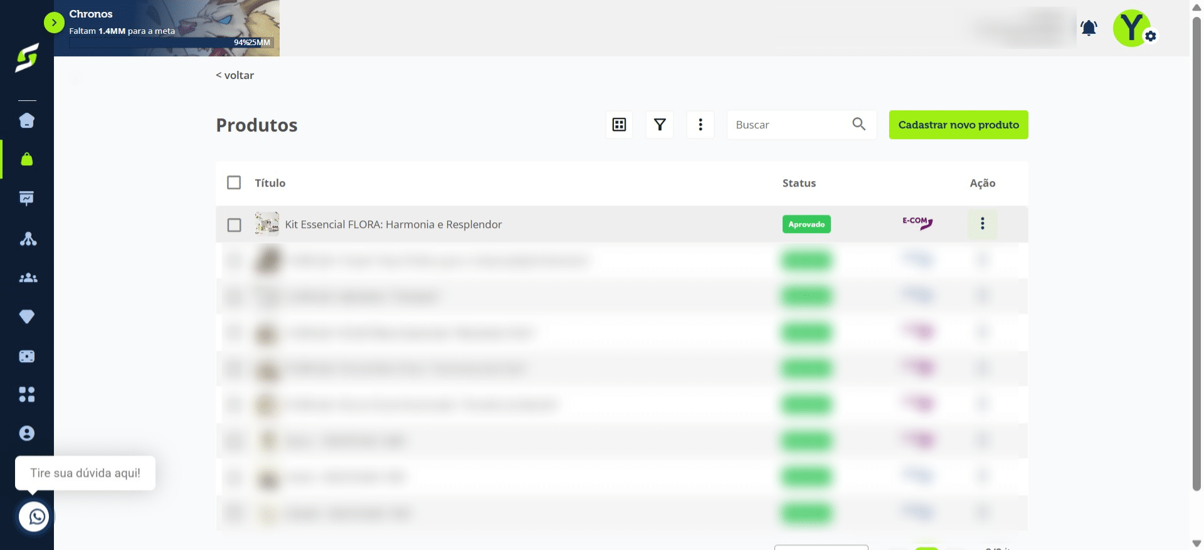Click the green S logo in sidebar
The width and height of the screenshot is (1204, 550).
(27, 58)
